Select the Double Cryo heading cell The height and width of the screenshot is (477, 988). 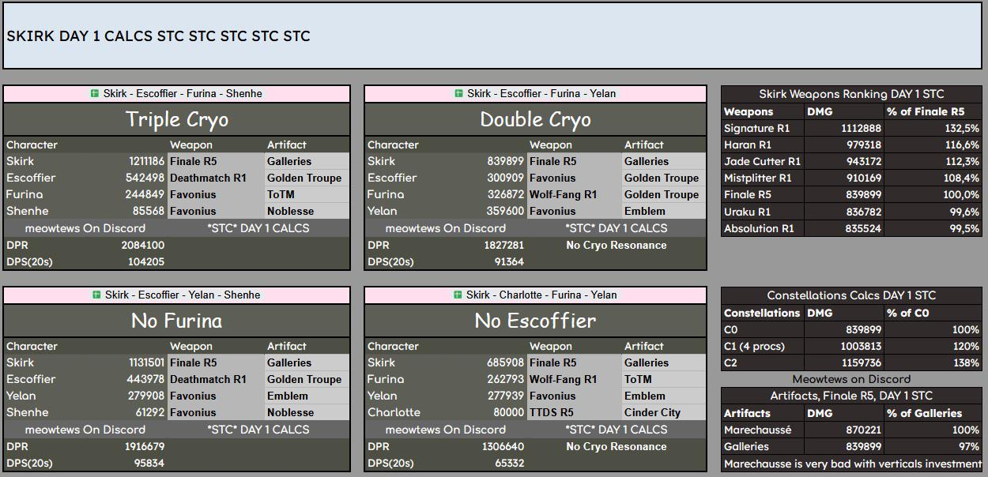coord(535,119)
